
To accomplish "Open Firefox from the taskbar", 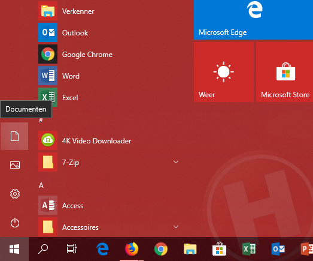I will 132,249.
